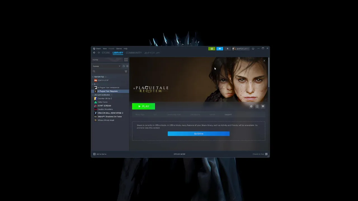Select A Plague Tale: Requiem entry
Image resolution: width=358 pixels, height=201 pixels.
pos(110,91)
